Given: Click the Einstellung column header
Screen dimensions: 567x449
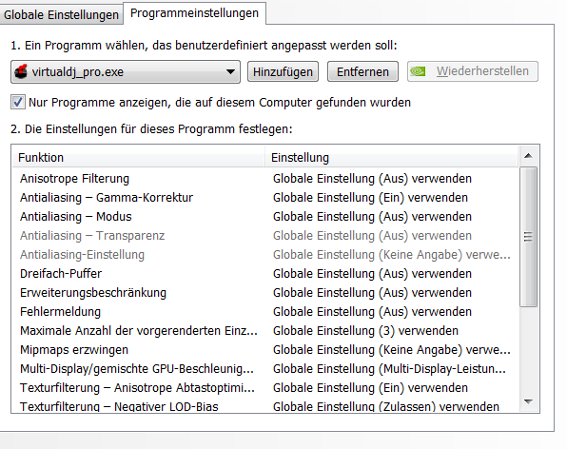Looking at the screenshot, I should click(x=392, y=158).
